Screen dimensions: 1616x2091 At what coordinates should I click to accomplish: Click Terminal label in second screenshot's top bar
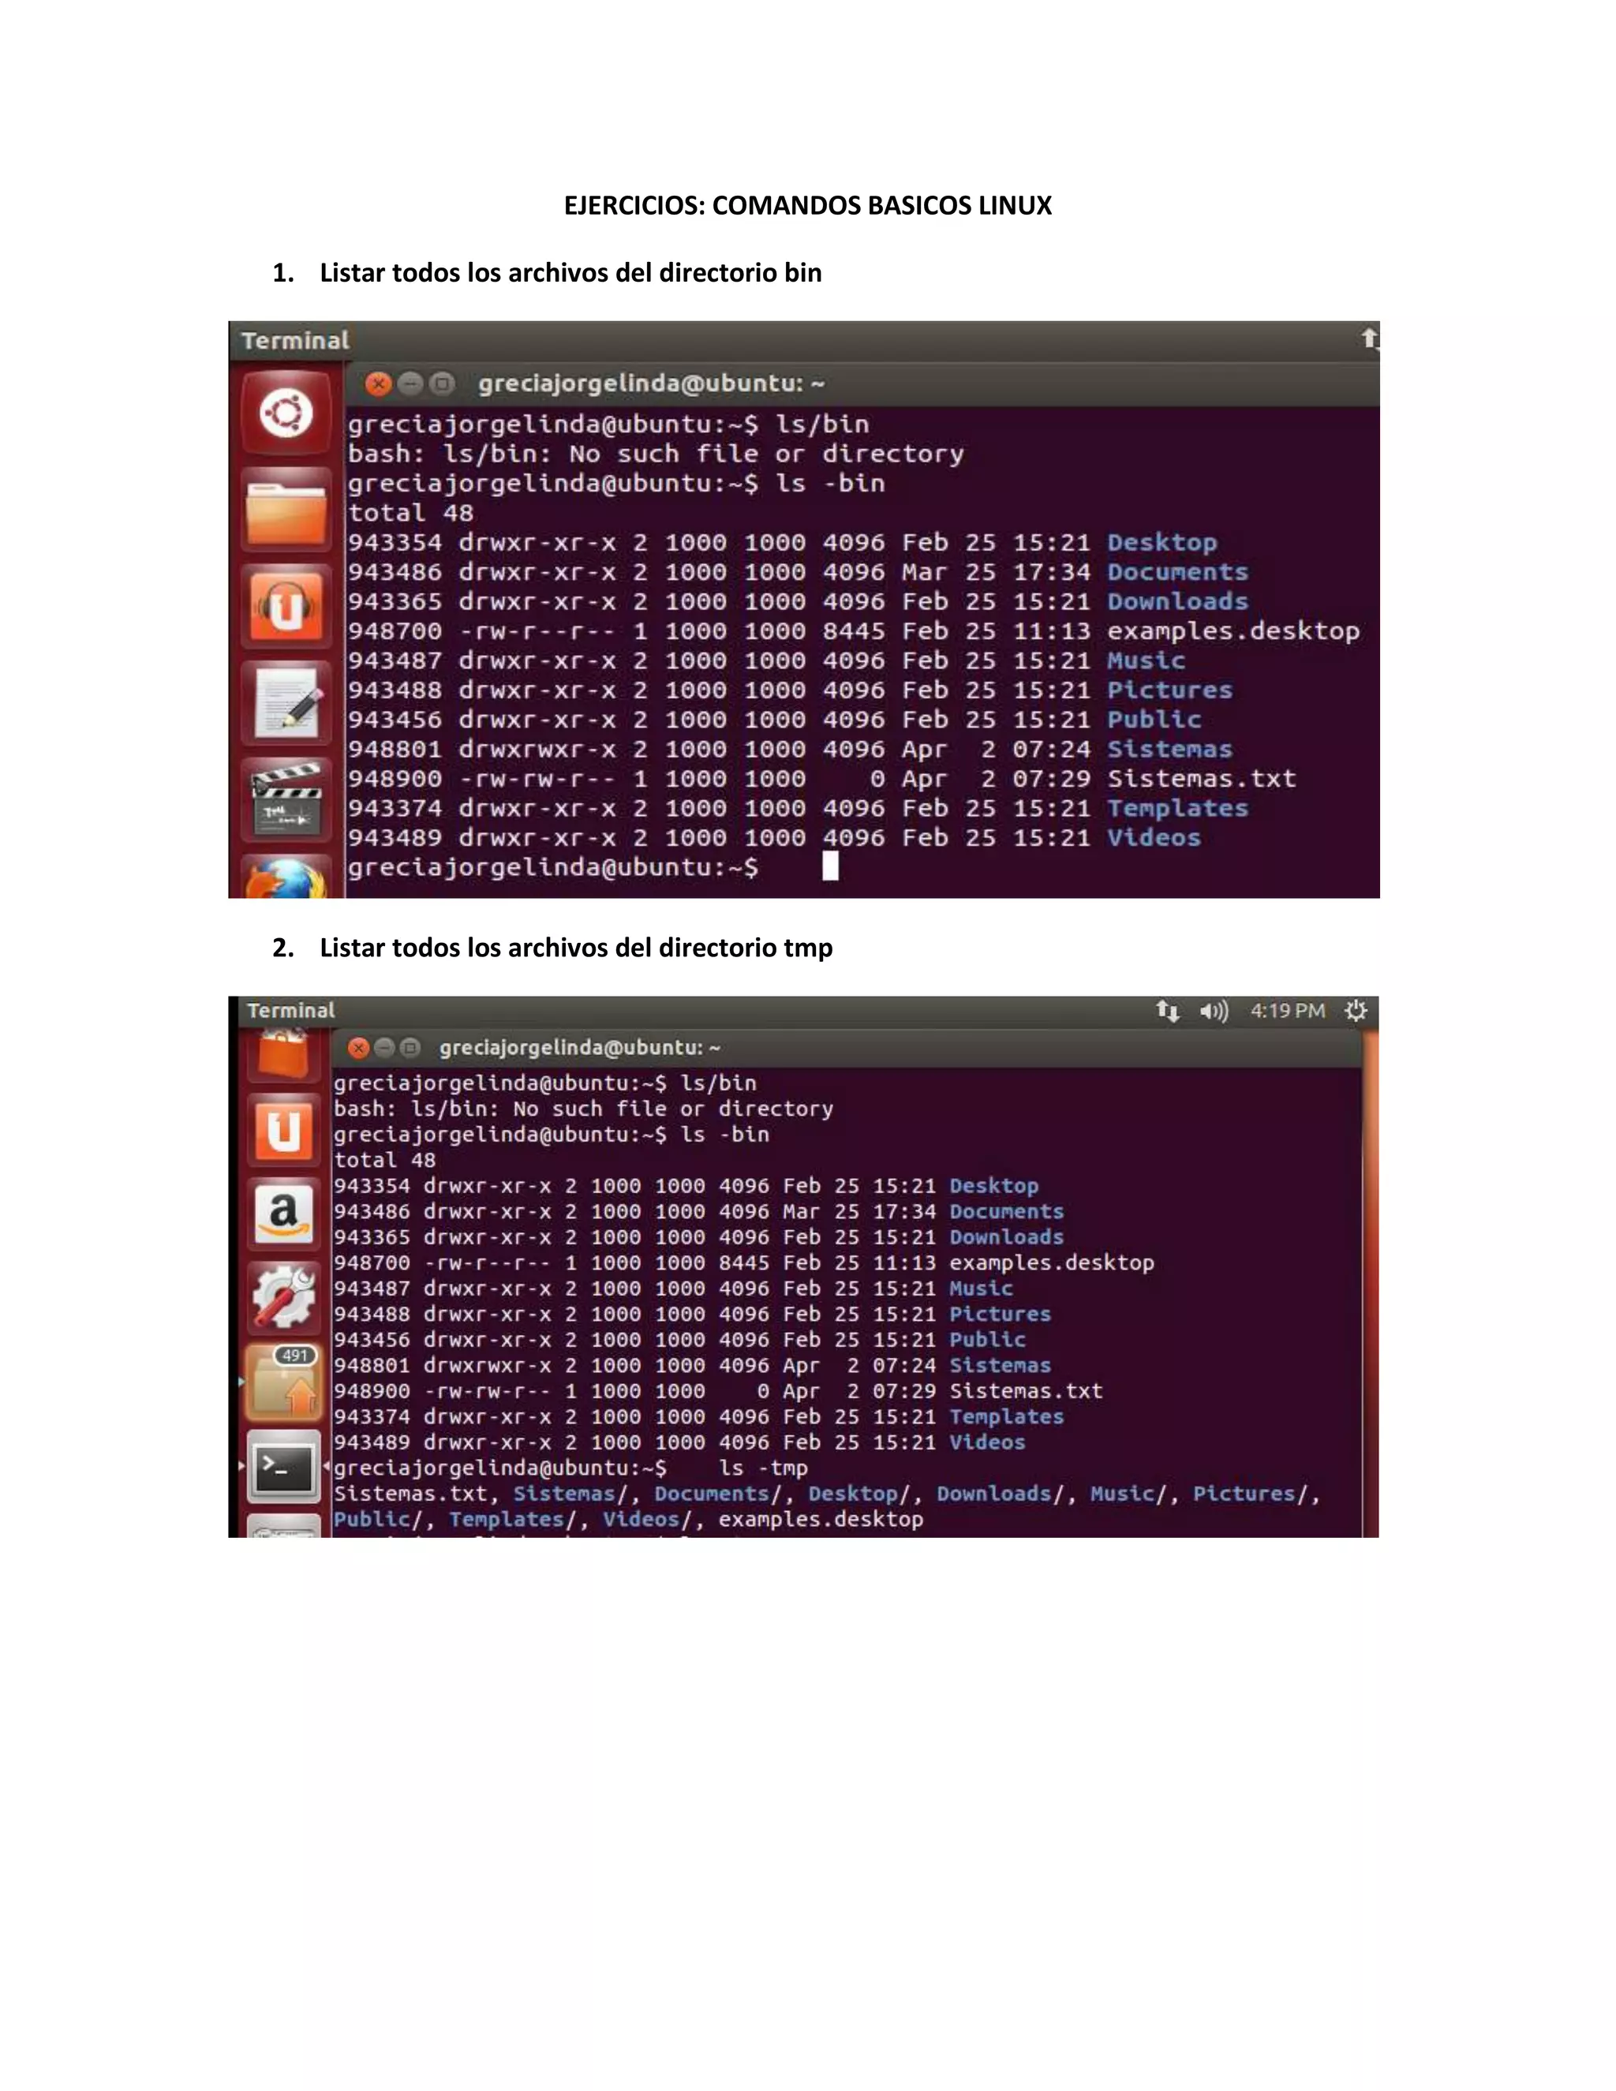point(291,1011)
